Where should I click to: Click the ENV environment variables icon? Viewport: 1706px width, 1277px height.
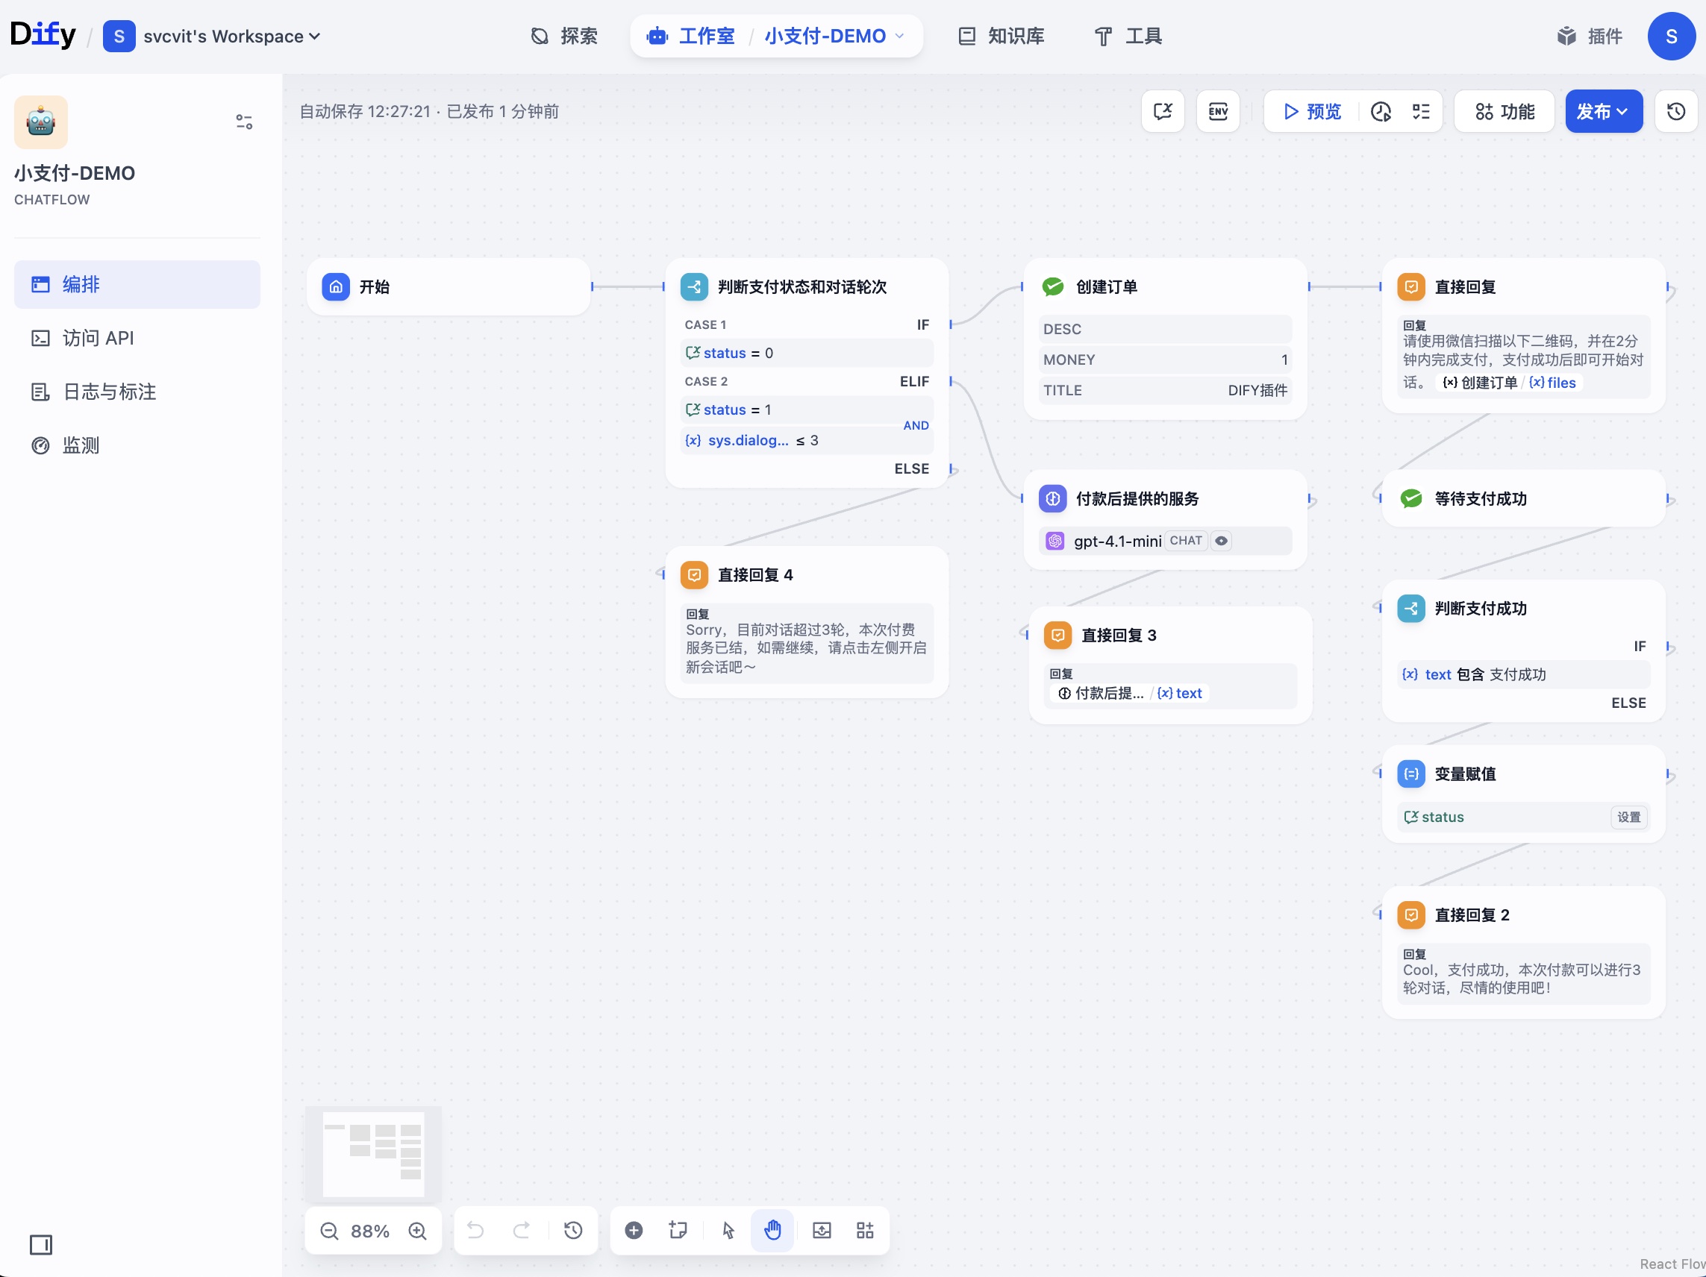click(x=1218, y=112)
